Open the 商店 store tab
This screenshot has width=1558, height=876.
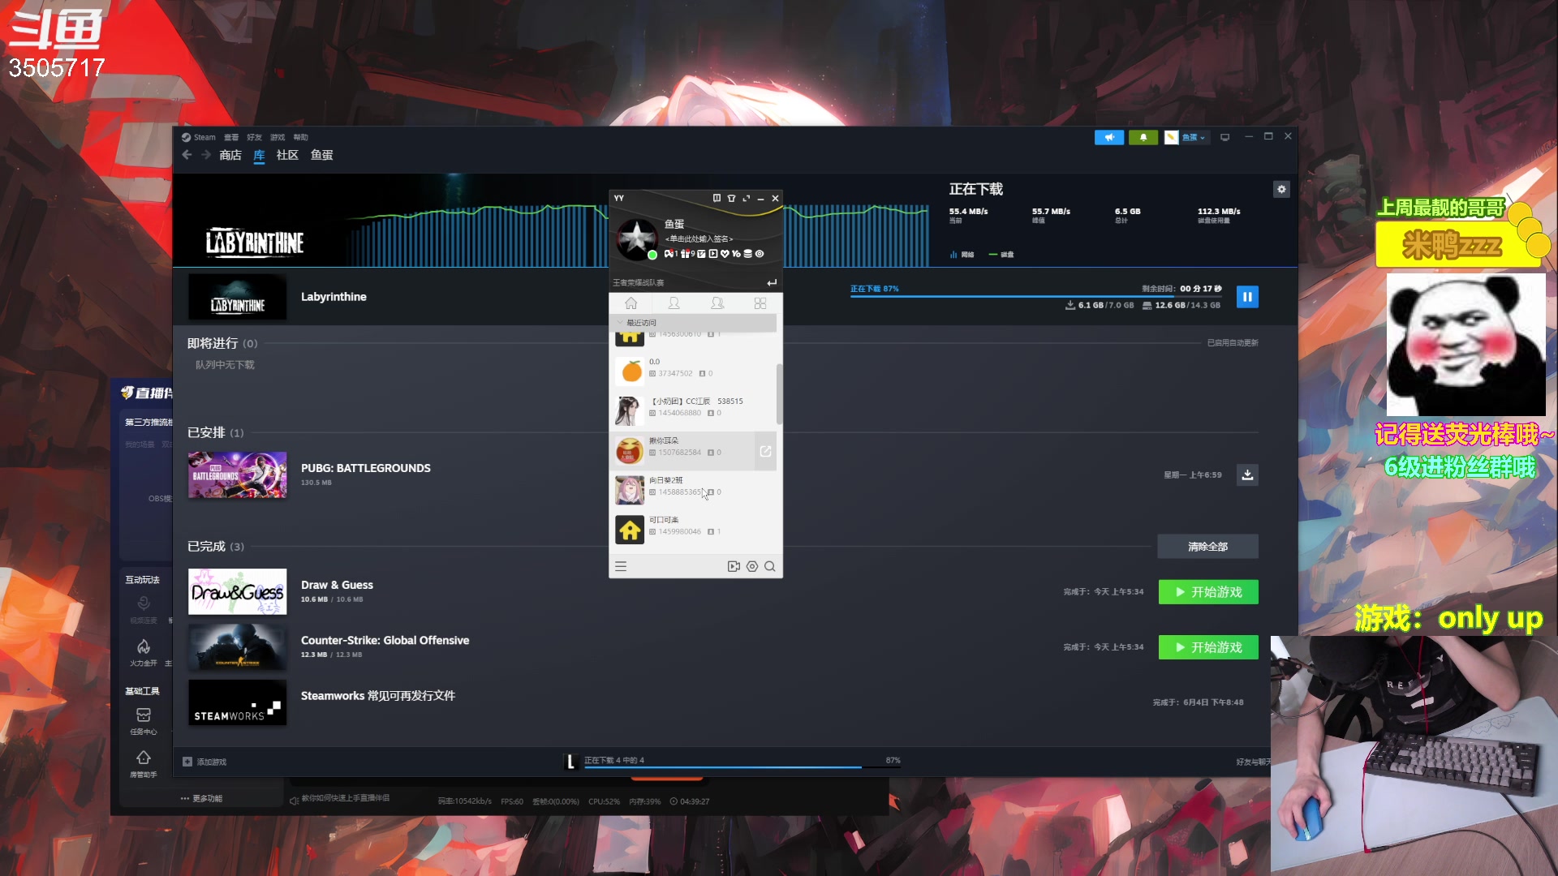coord(230,155)
